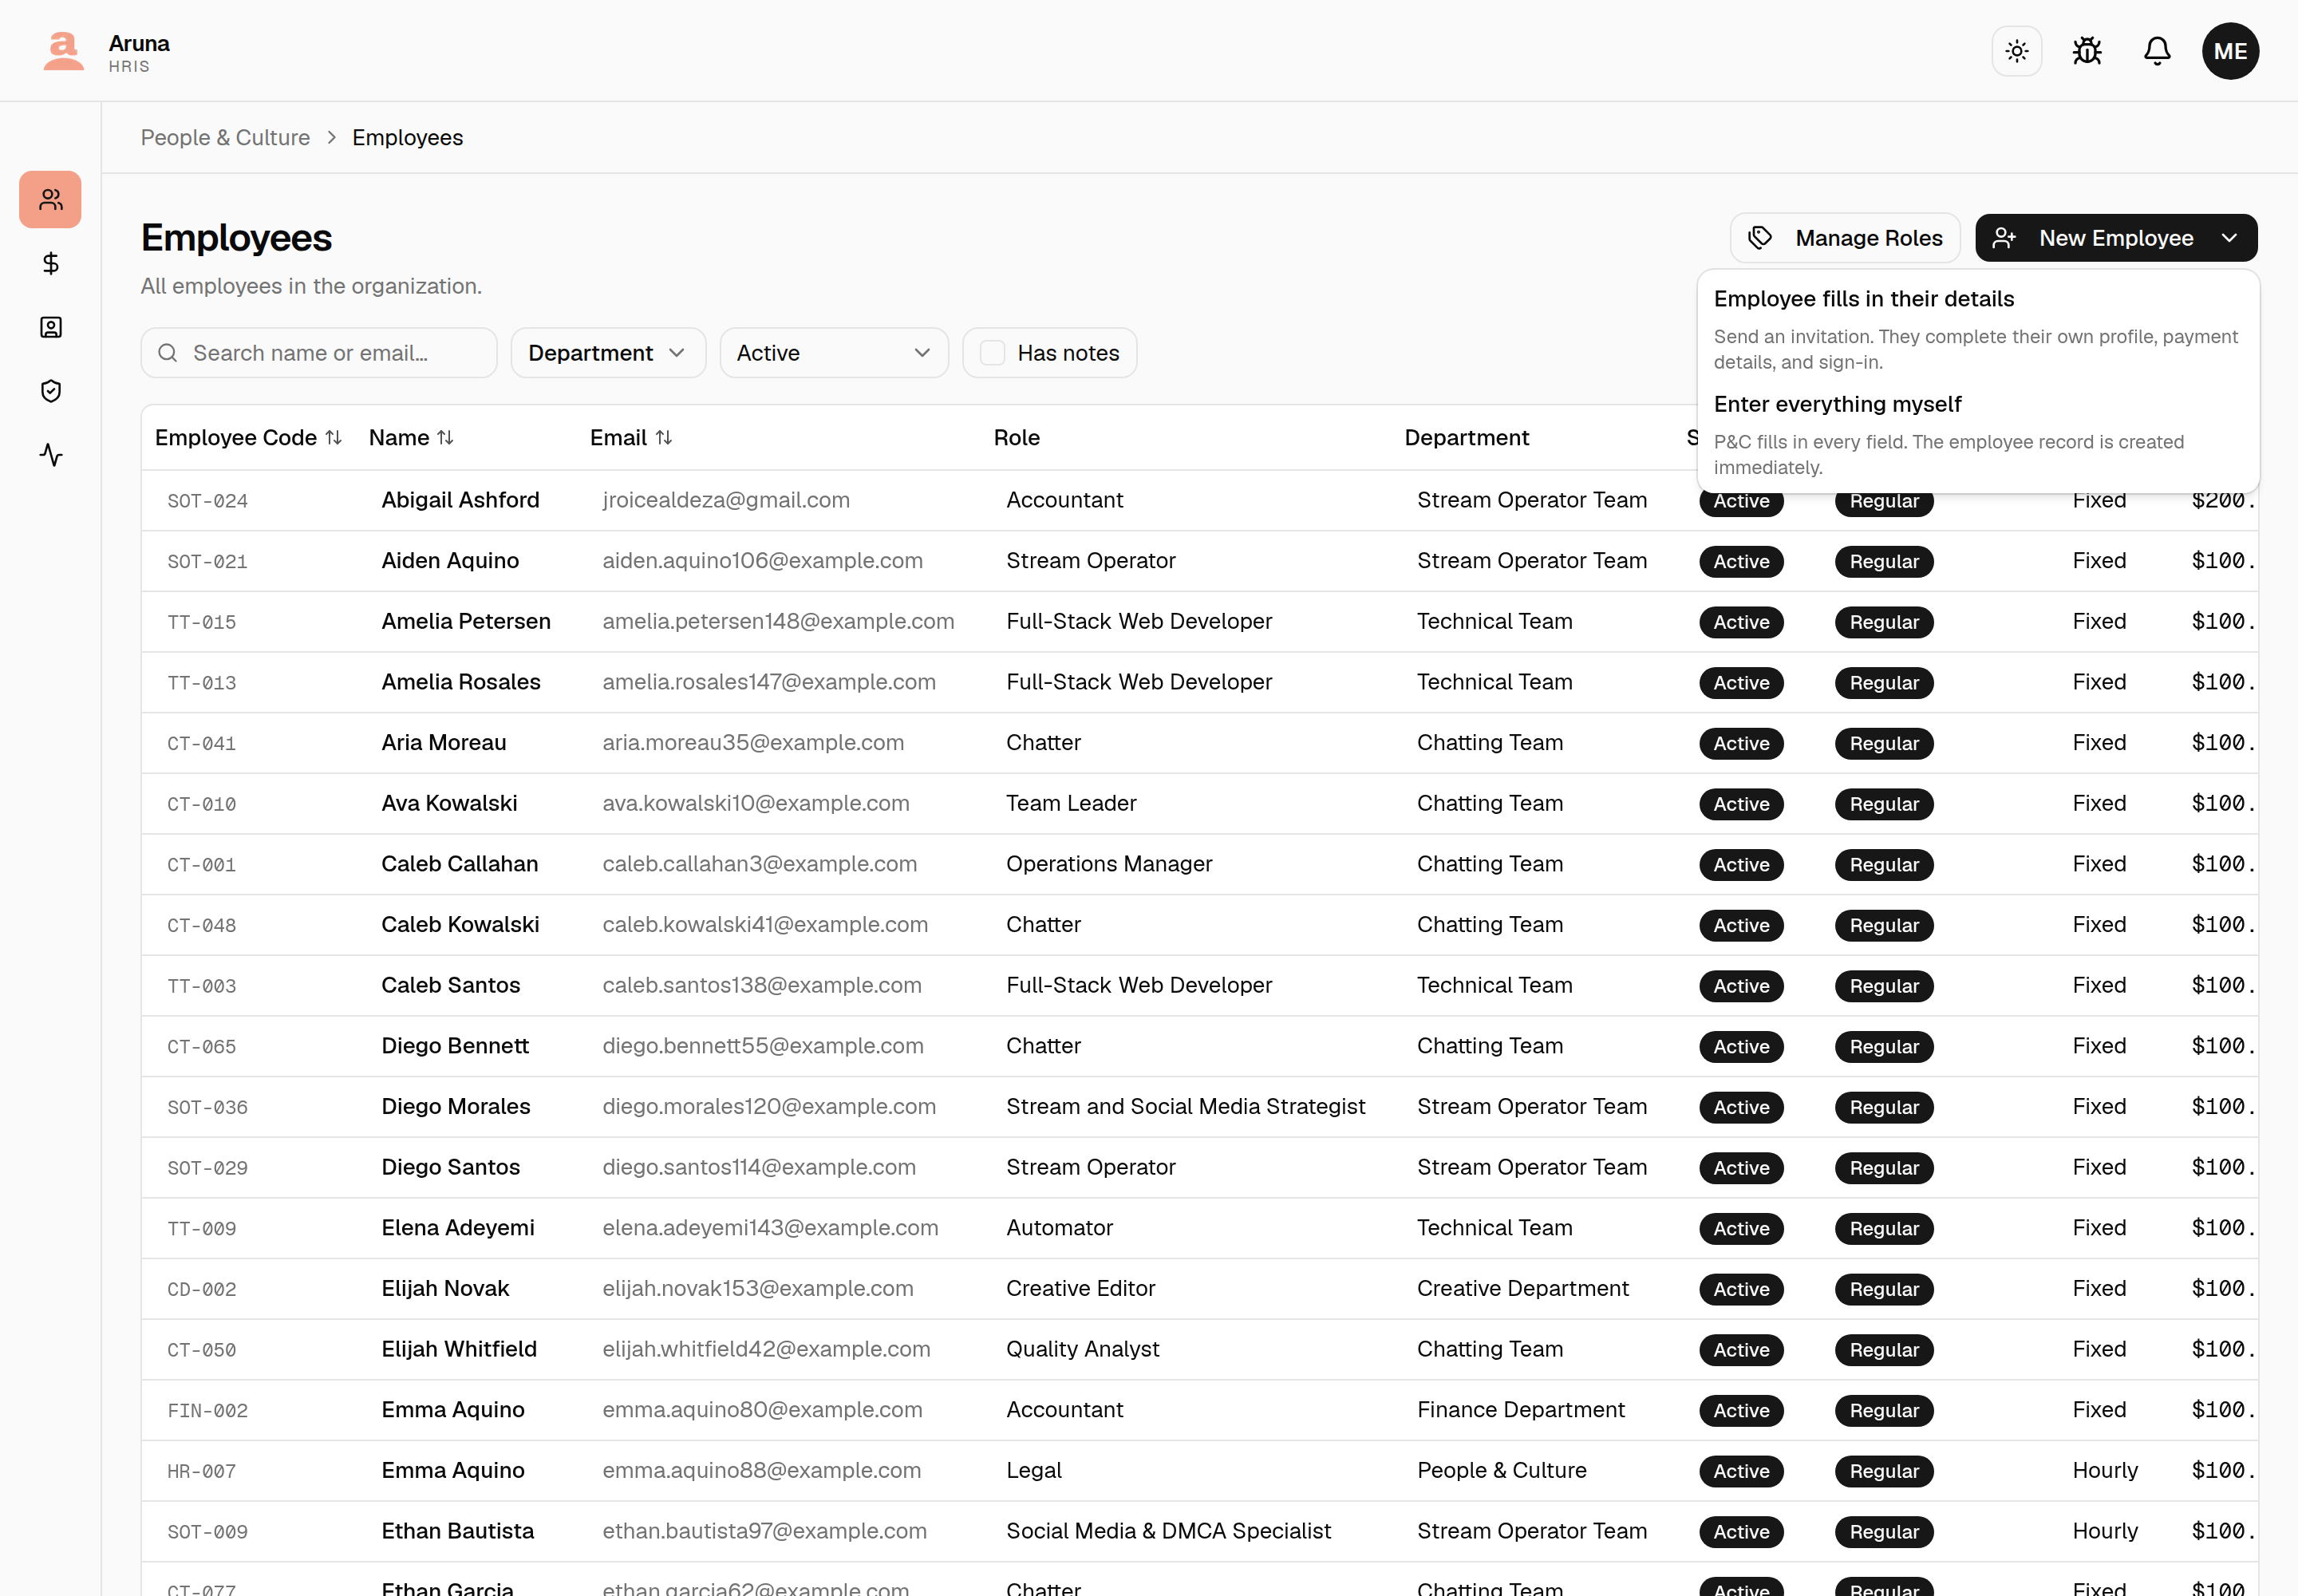
Task: Open the shield check sidebar icon
Action: 51,391
